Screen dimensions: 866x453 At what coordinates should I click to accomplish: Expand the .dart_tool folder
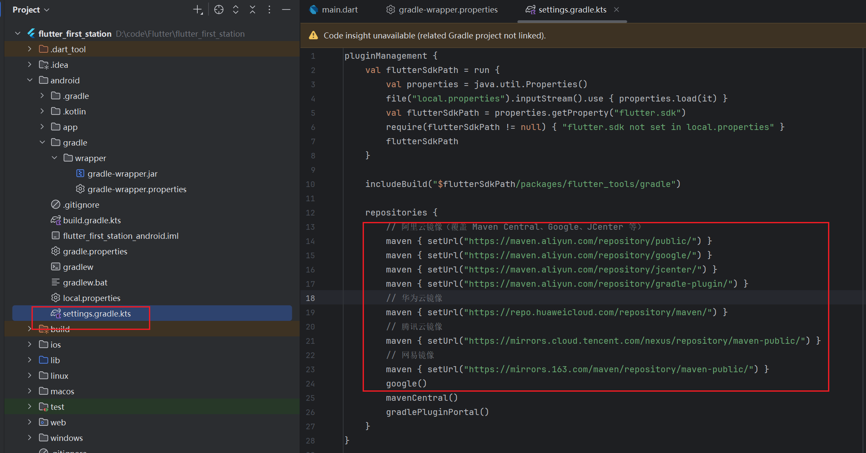[x=29, y=49]
